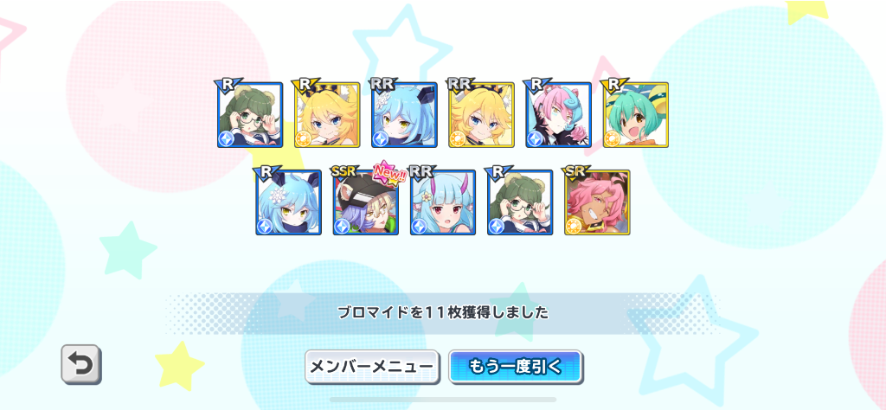Open the メンバーメニュー button
Viewport: 886px width, 410px height.
coord(372,367)
